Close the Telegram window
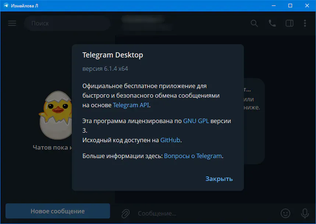The width and height of the screenshot is (316, 224). [307, 6]
